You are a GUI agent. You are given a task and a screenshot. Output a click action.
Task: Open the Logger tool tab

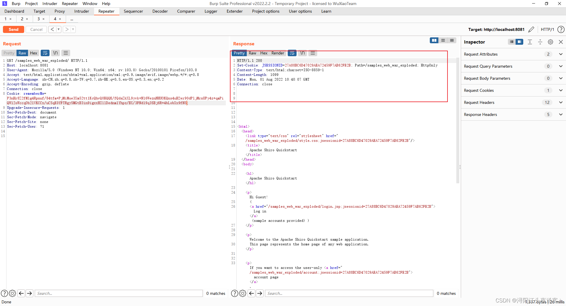[211, 11]
